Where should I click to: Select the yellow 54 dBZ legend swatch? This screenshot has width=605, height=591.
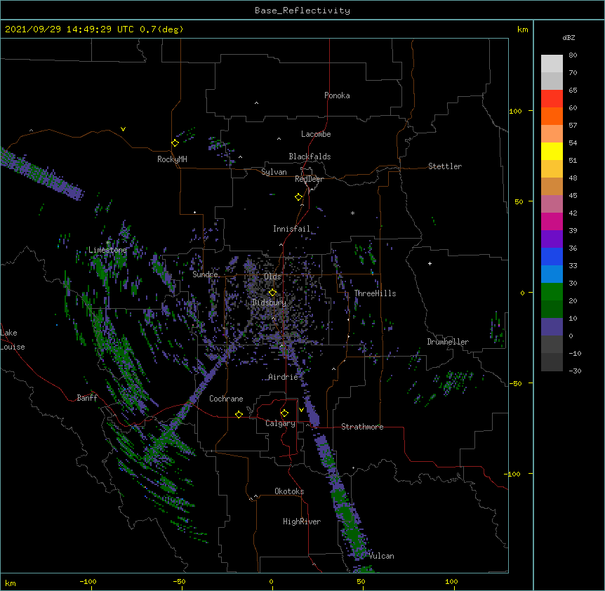click(552, 151)
